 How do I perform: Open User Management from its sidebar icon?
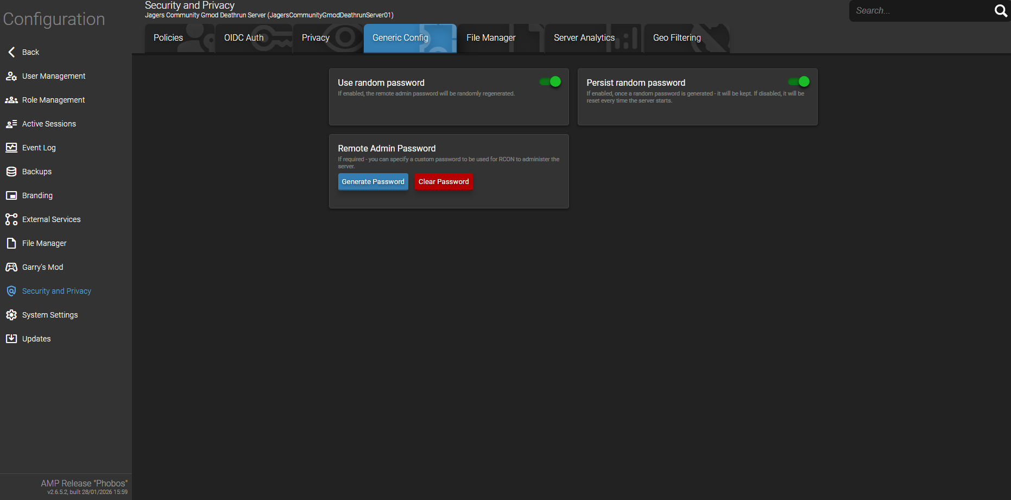tap(11, 76)
